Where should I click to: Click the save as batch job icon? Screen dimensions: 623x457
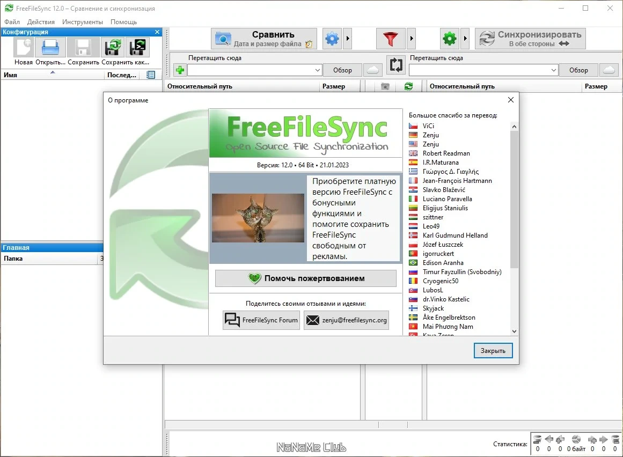137,48
